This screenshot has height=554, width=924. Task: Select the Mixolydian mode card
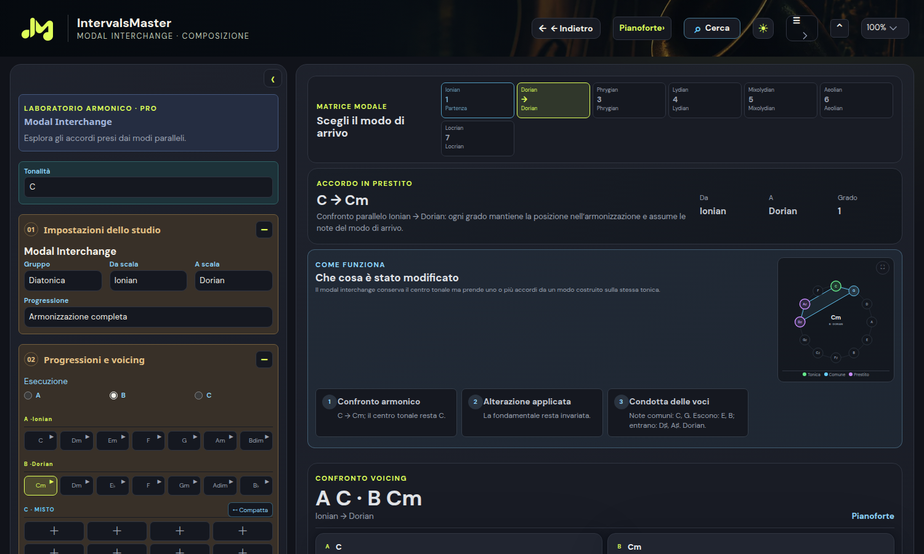click(x=780, y=100)
